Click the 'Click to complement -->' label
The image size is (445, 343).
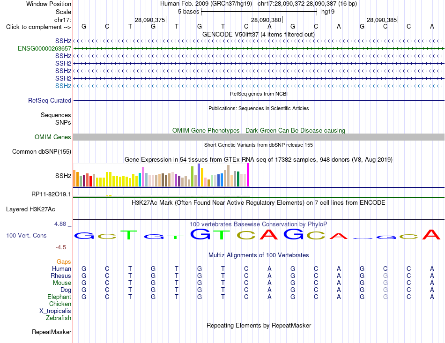(x=38, y=27)
